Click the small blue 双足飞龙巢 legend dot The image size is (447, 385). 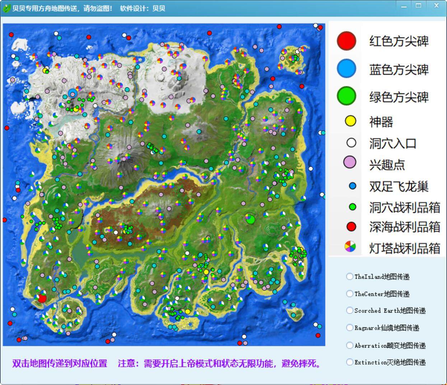point(353,186)
